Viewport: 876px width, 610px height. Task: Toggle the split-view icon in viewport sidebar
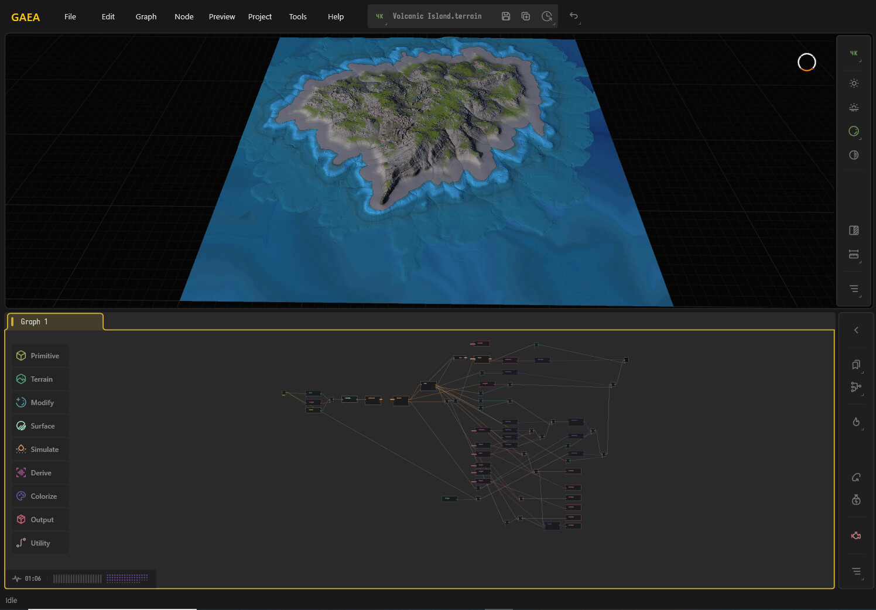(x=853, y=230)
